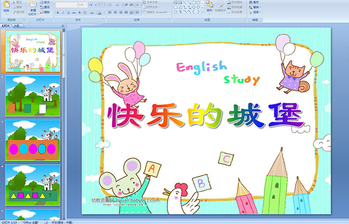This screenshot has height=224, width=349.
Task: Close the slide thumbnail pane
Action: [x=63, y=26]
